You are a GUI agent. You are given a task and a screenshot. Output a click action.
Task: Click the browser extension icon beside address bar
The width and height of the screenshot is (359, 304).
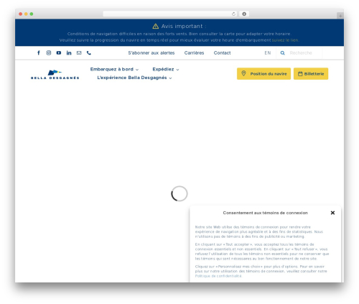click(x=244, y=14)
